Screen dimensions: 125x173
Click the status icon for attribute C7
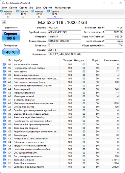pyautogui.click(x=4, y=153)
